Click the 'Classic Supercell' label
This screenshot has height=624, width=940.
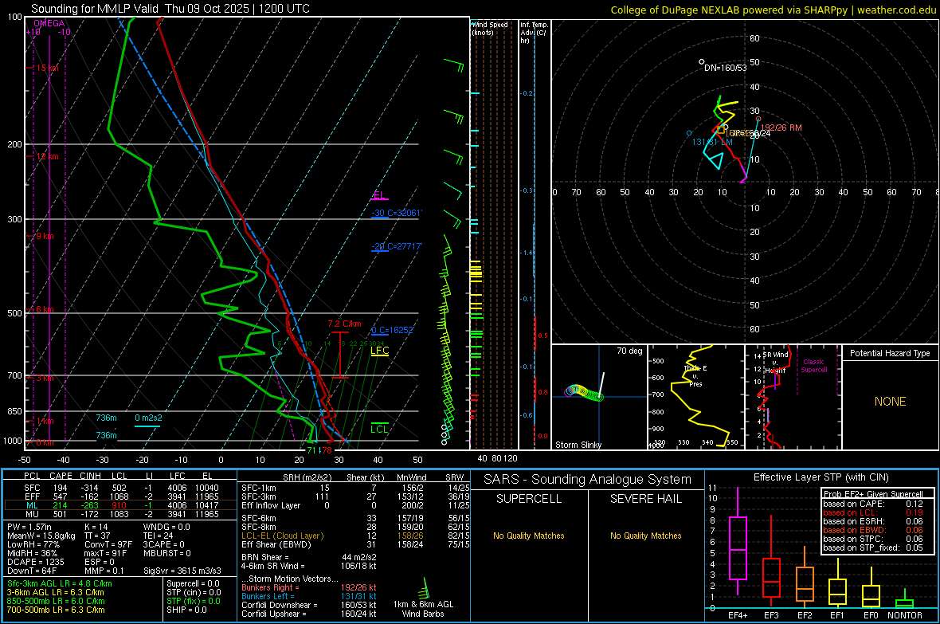pos(813,366)
